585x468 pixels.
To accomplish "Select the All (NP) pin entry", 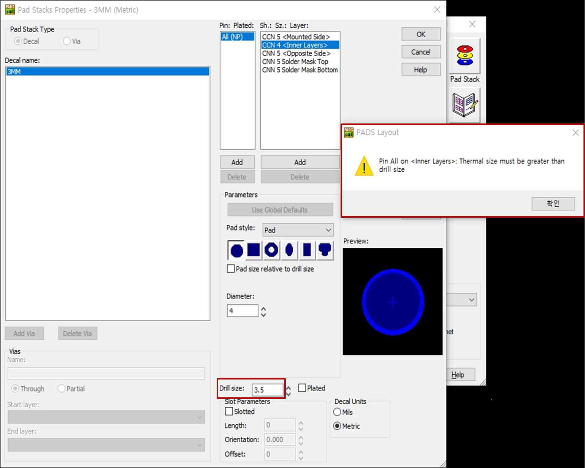I will 238,37.
